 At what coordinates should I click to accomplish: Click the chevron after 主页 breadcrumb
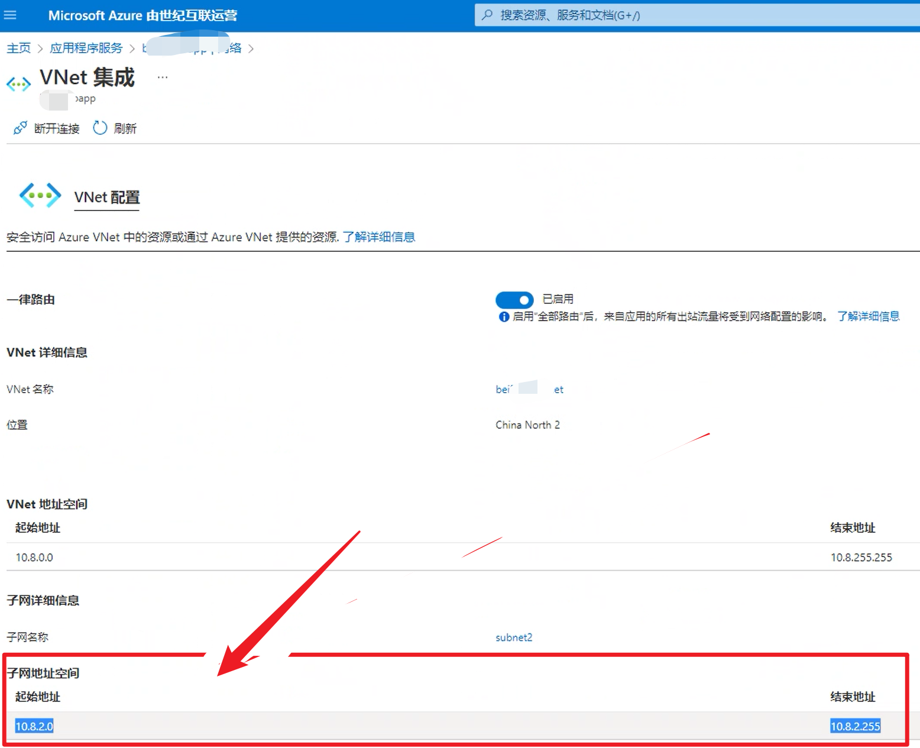pyautogui.click(x=40, y=48)
